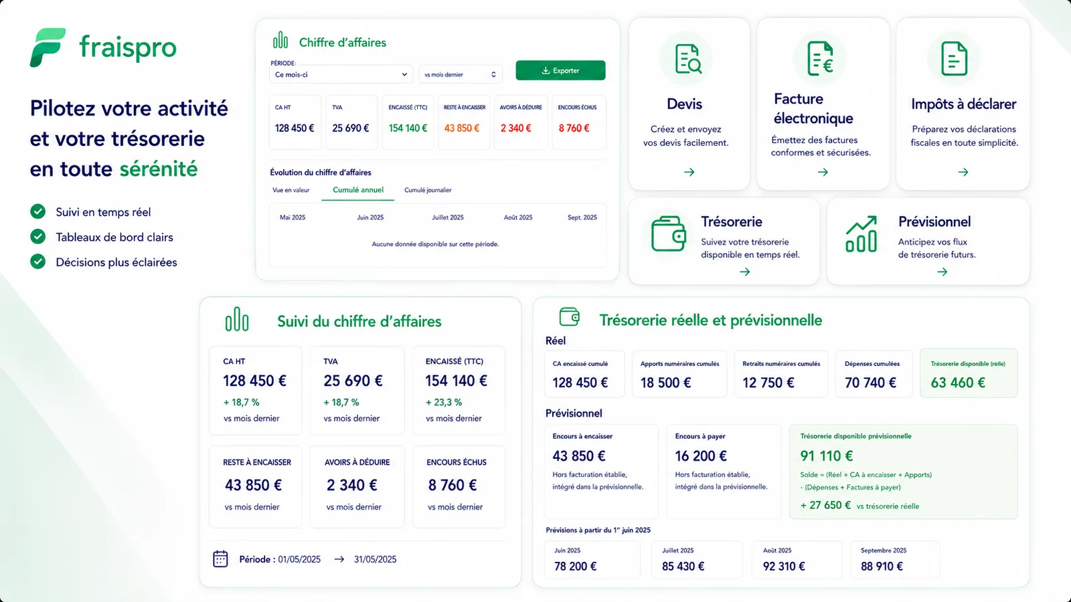Click the top TVA 25 690 € tile
1071x602 pixels.
pos(351,122)
